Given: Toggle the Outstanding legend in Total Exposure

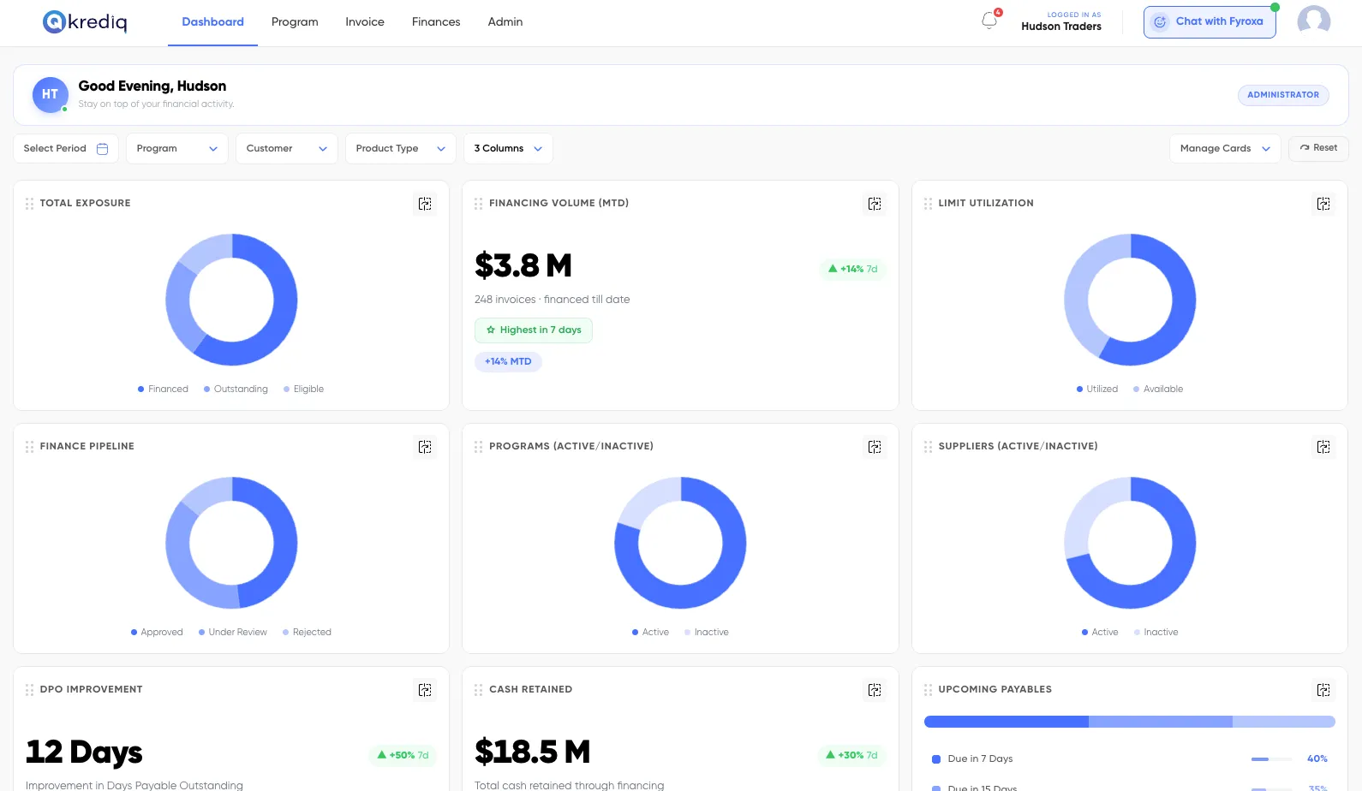Looking at the screenshot, I should point(236,389).
